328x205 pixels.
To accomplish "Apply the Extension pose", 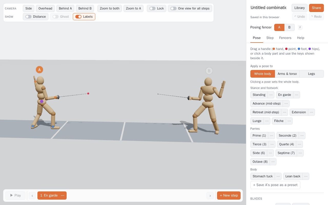I will (299, 112).
